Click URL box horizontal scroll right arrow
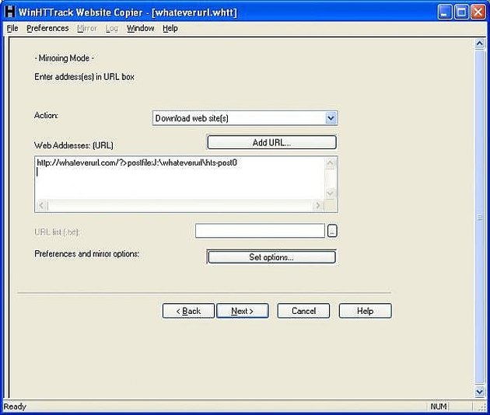The height and width of the screenshot is (415, 490). 318,205
